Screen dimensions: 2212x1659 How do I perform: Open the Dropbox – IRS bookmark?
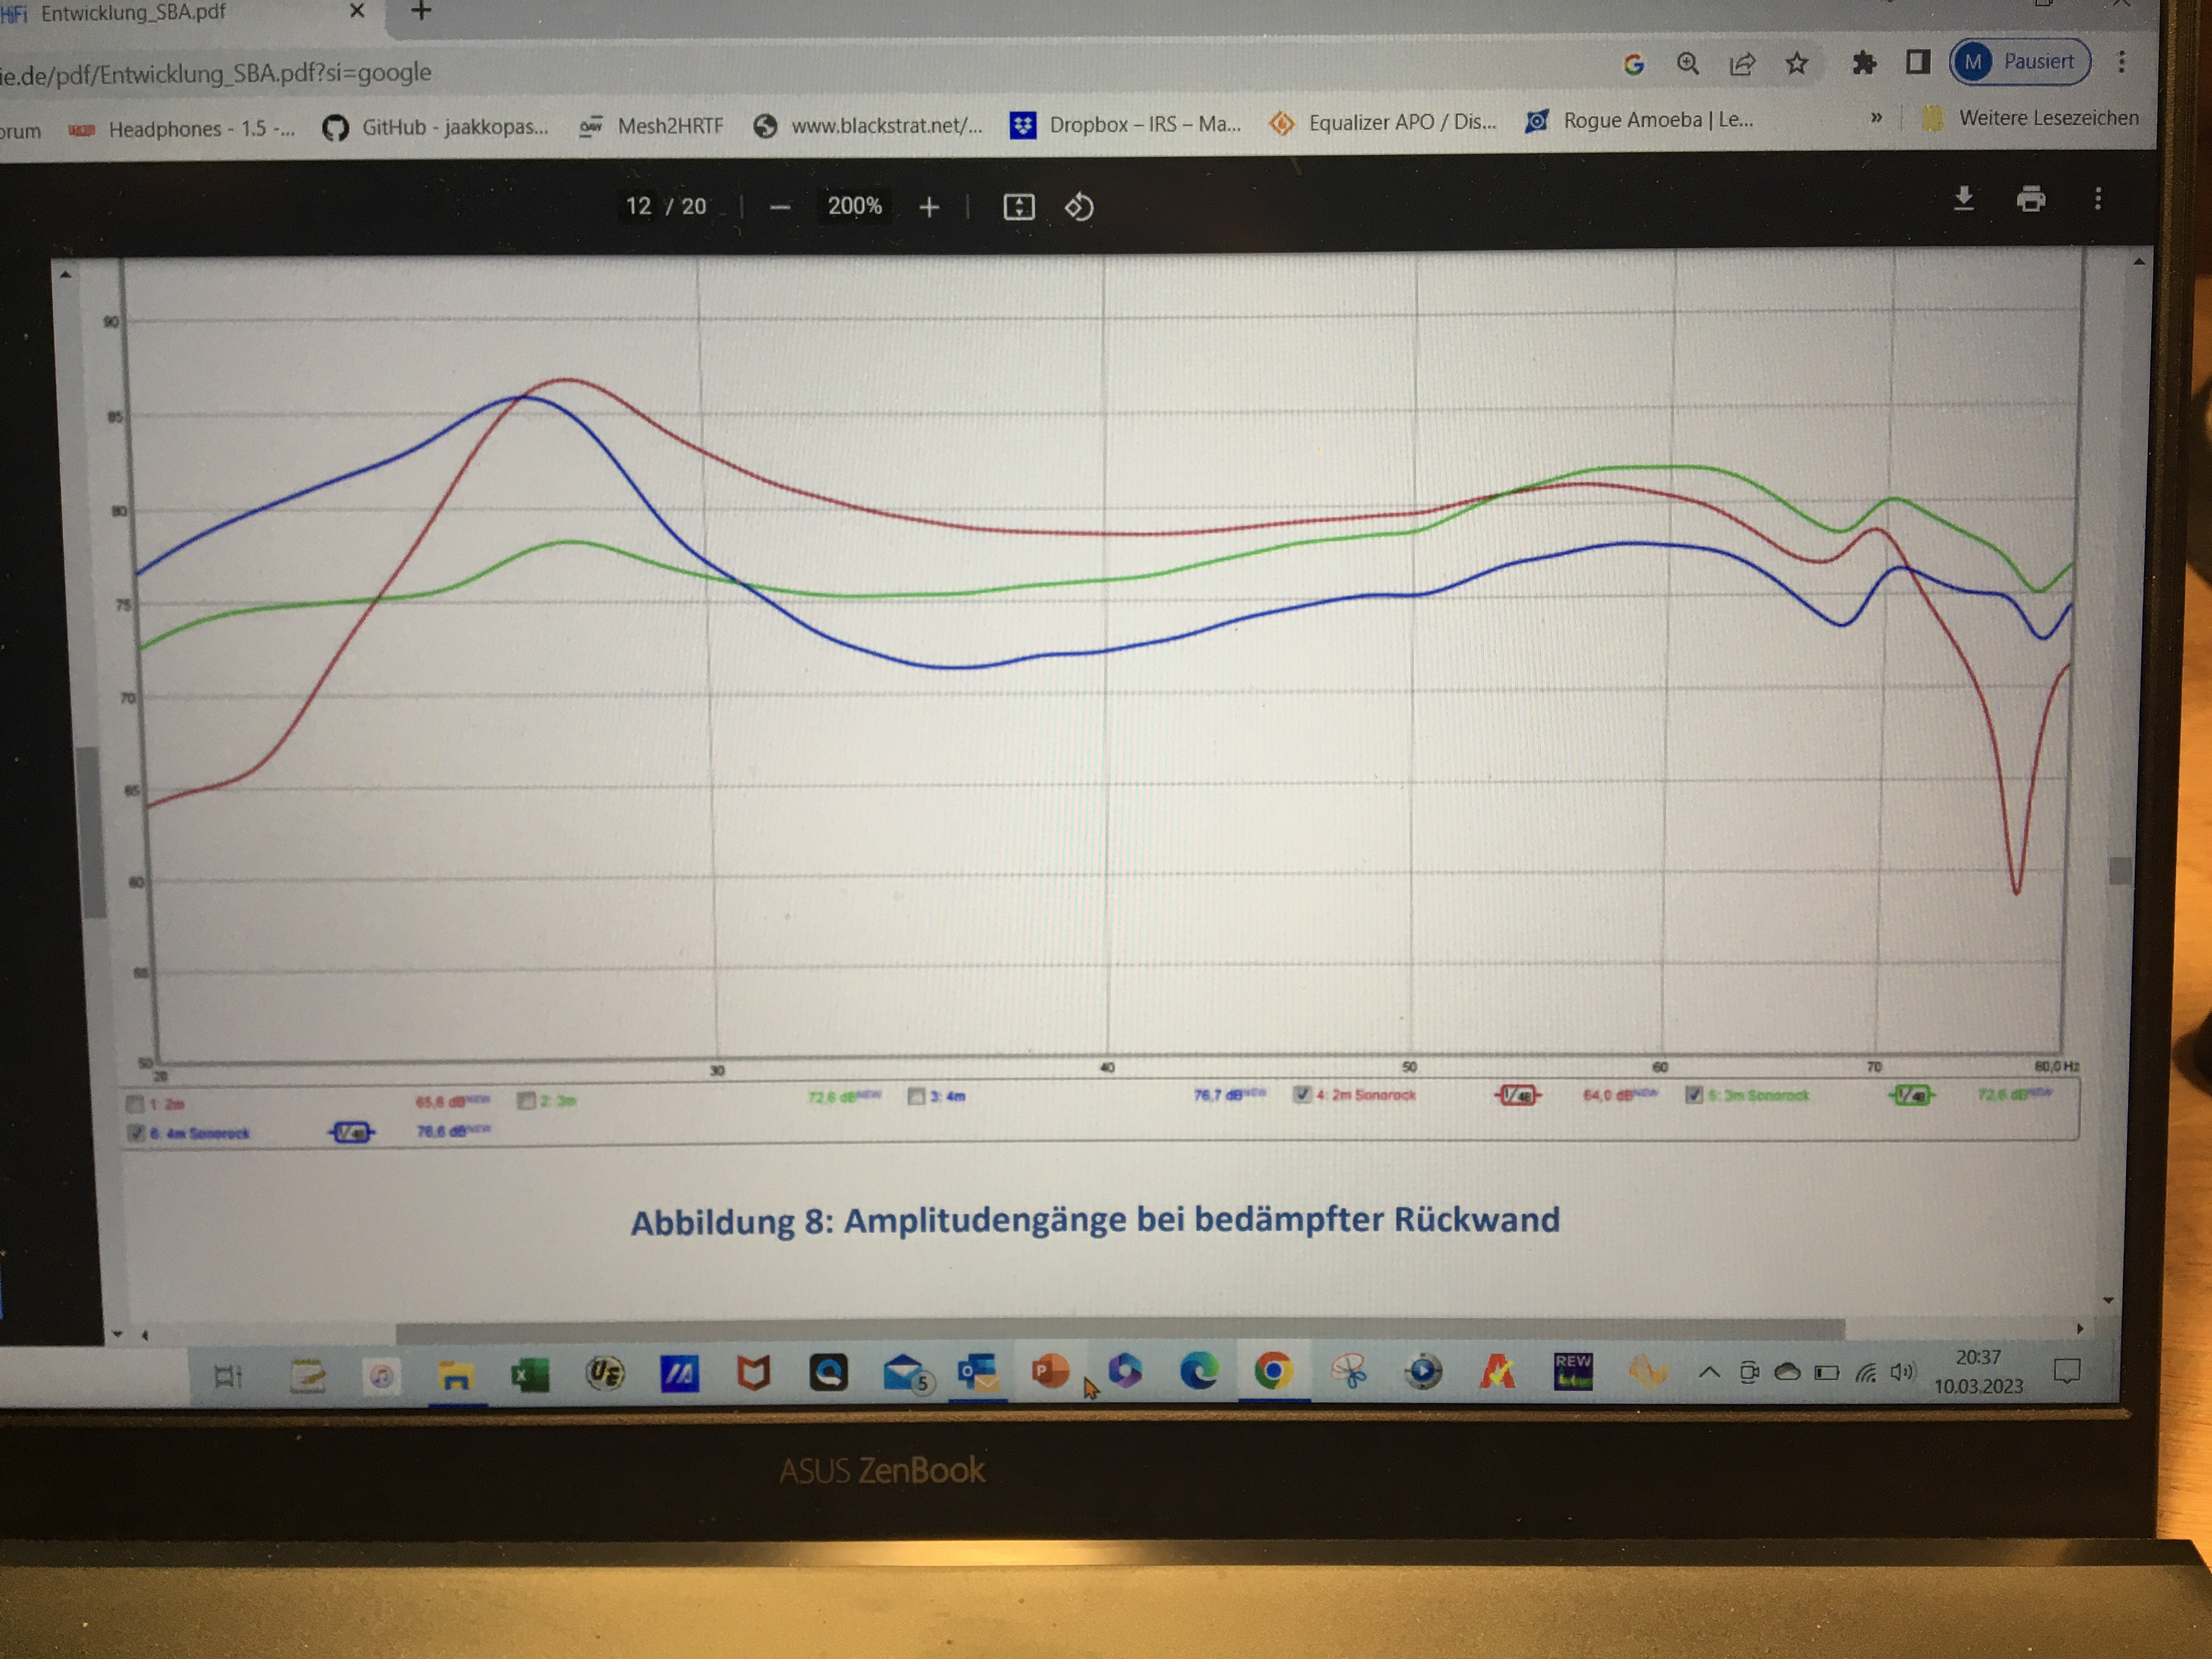click(1126, 124)
